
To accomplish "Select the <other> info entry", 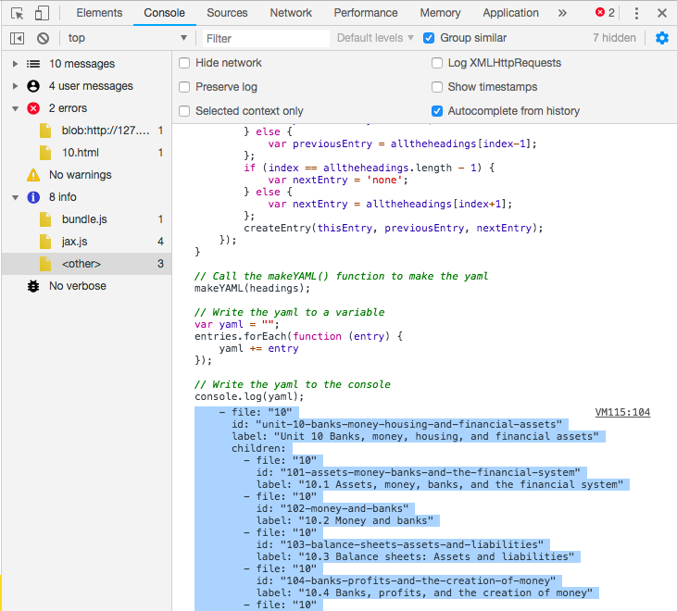I will pos(87,264).
